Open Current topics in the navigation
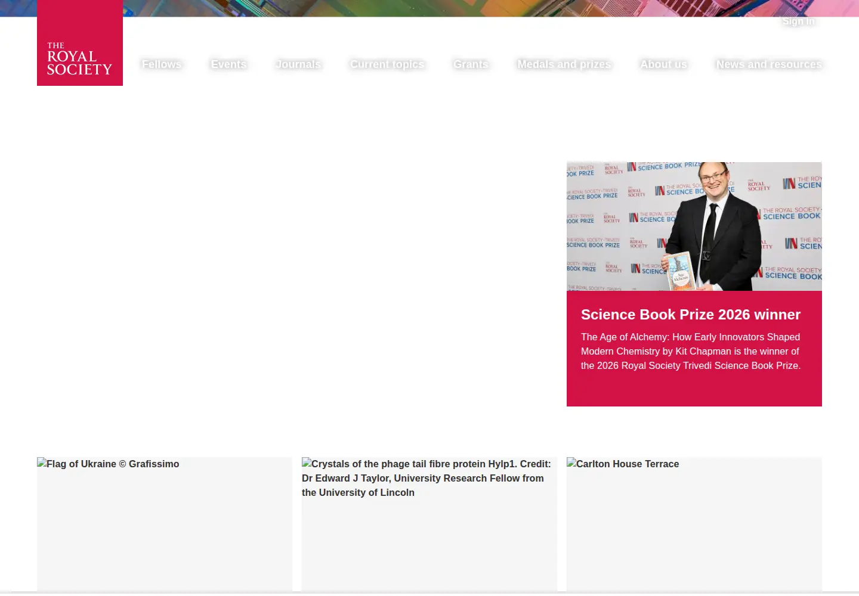Image resolution: width=859 pixels, height=596 pixels. click(387, 64)
